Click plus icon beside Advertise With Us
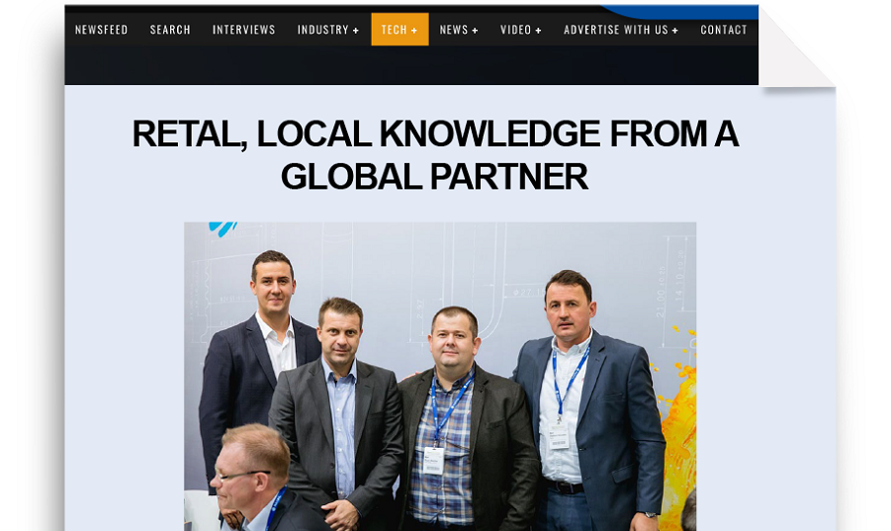 coord(674,30)
